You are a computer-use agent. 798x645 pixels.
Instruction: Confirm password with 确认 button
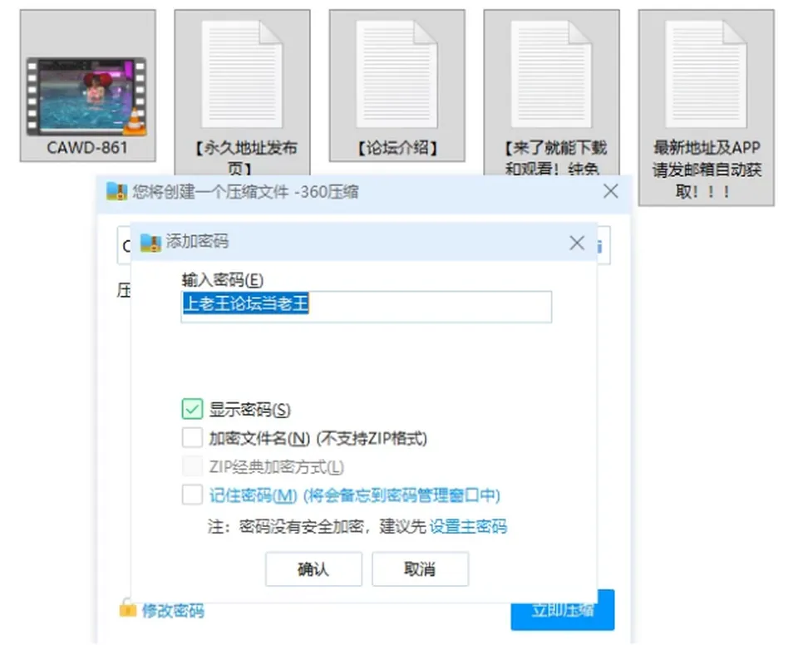[313, 569]
